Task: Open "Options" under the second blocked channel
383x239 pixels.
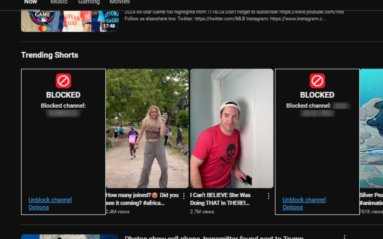Action: (x=293, y=207)
